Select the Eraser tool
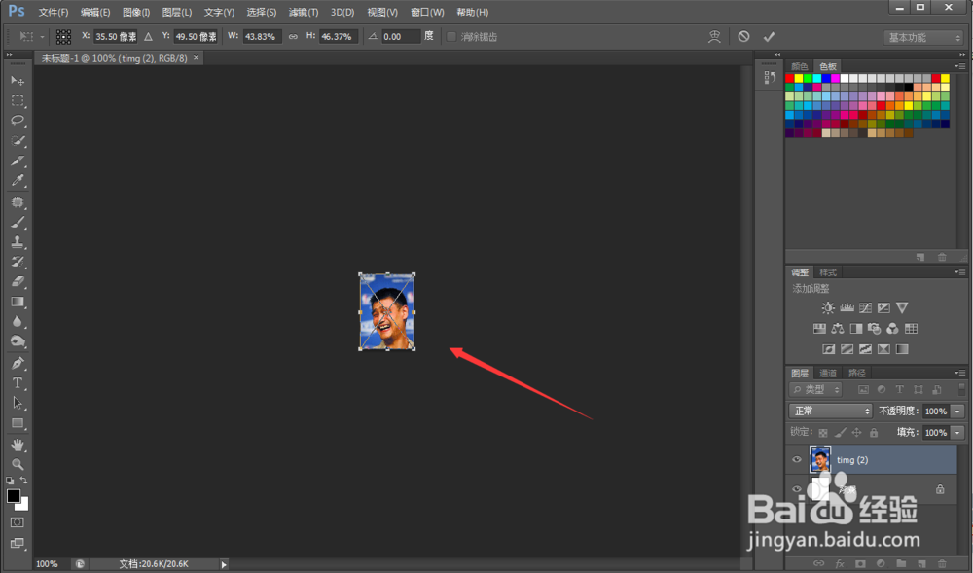 pos(18,281)
